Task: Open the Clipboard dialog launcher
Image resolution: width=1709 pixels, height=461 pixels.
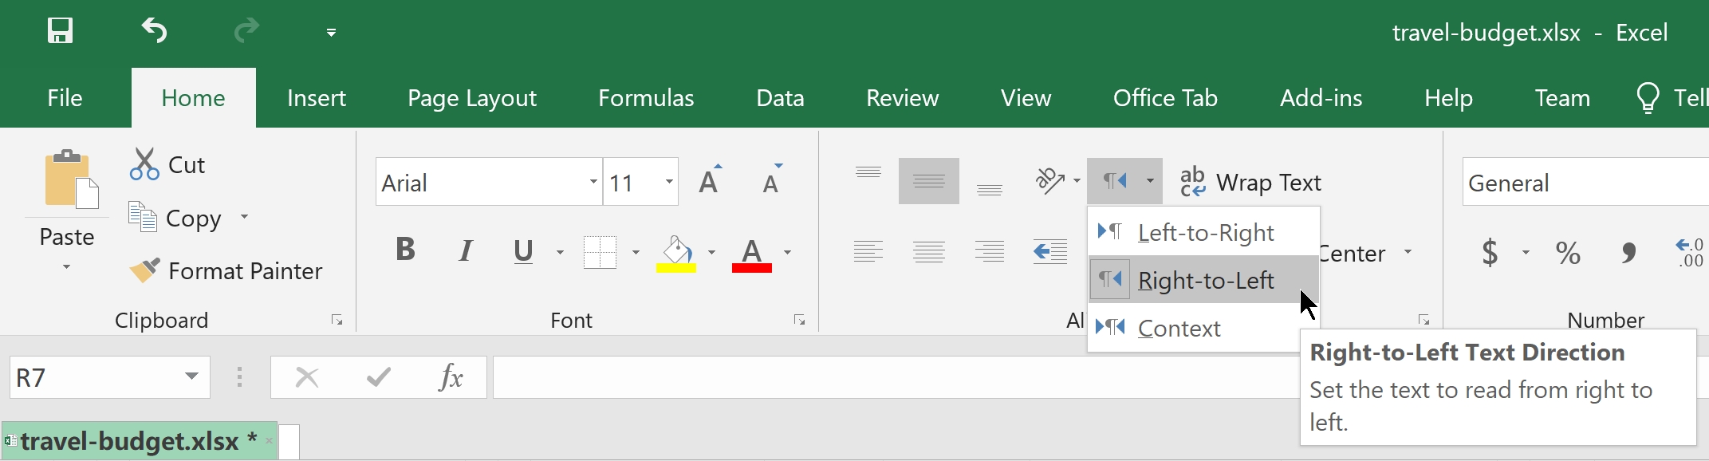Action: click(337, 321)
